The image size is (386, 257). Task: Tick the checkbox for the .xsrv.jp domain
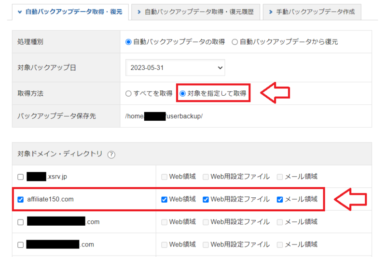pyautogui.click(x=20, y=177)
